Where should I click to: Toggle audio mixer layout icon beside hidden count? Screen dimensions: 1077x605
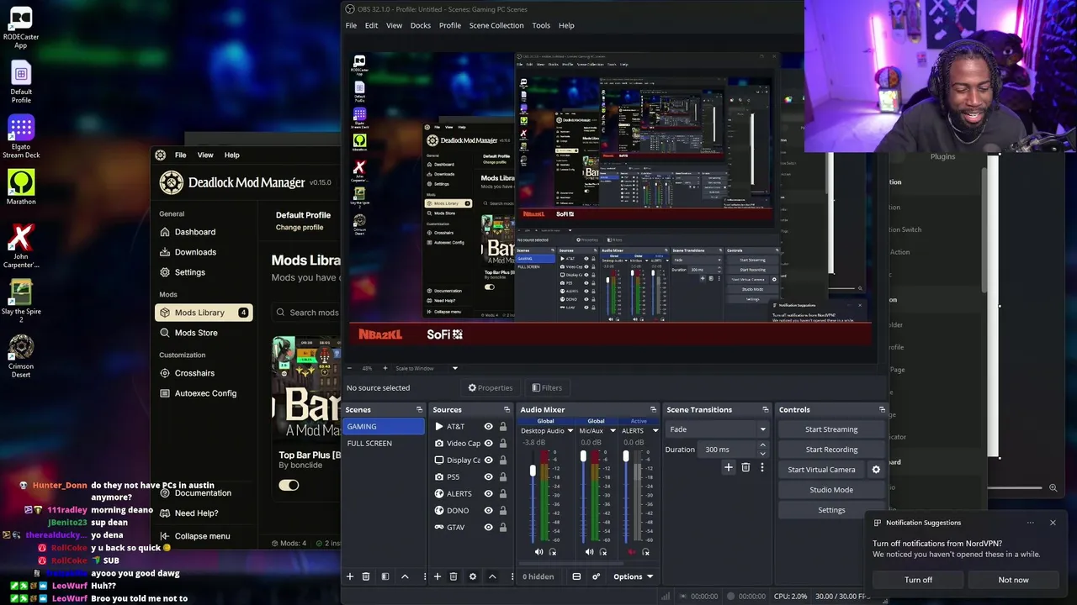click(576, 576)
